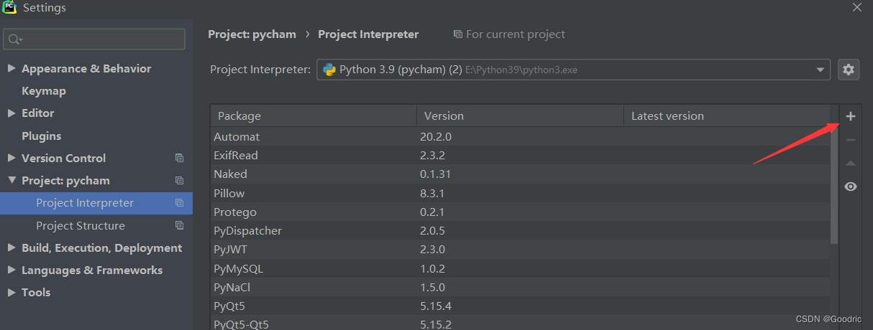Click the project-level icon beside Project Interpreter
Image resolution: width=873 pixels, height=330 pixels.
[x=179, y=203]
